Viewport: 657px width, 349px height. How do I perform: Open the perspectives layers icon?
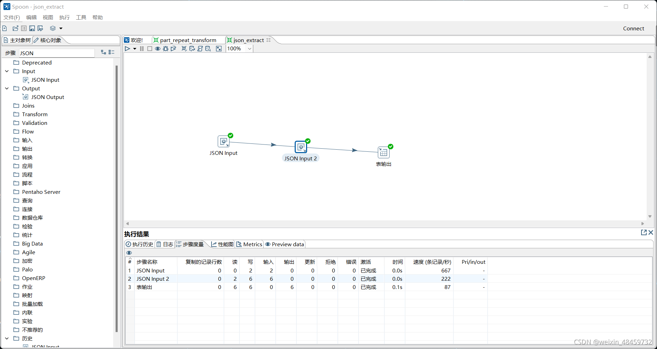tap(53, 28)
